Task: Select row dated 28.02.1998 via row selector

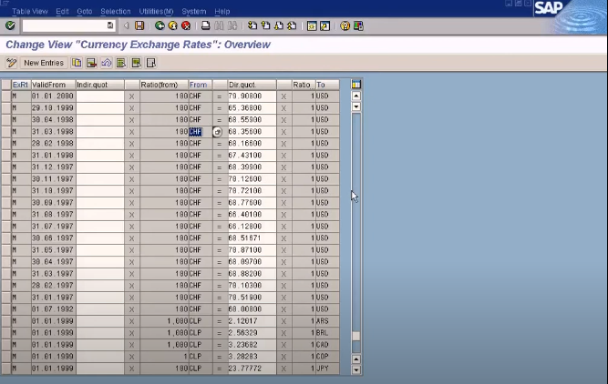Action: pos(5,143)
